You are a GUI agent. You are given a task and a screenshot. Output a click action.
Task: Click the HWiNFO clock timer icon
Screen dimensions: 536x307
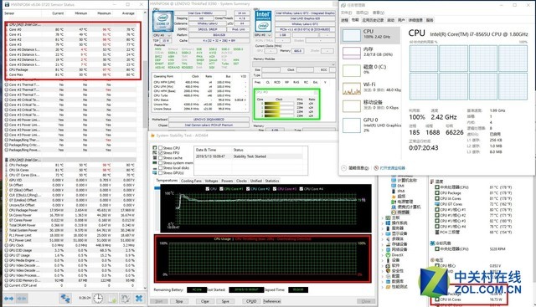[x=98, y=298]
